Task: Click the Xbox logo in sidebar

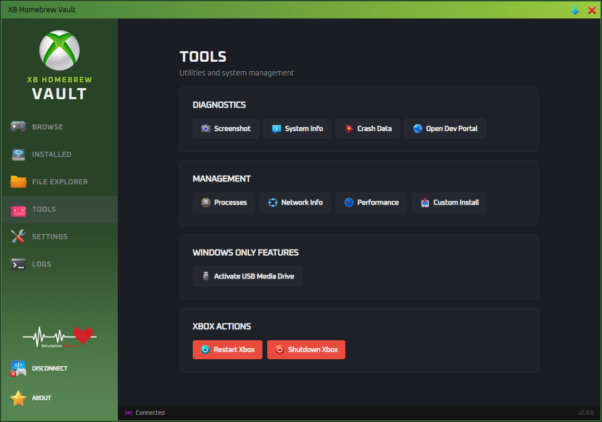Action: [x=60, y=50]
